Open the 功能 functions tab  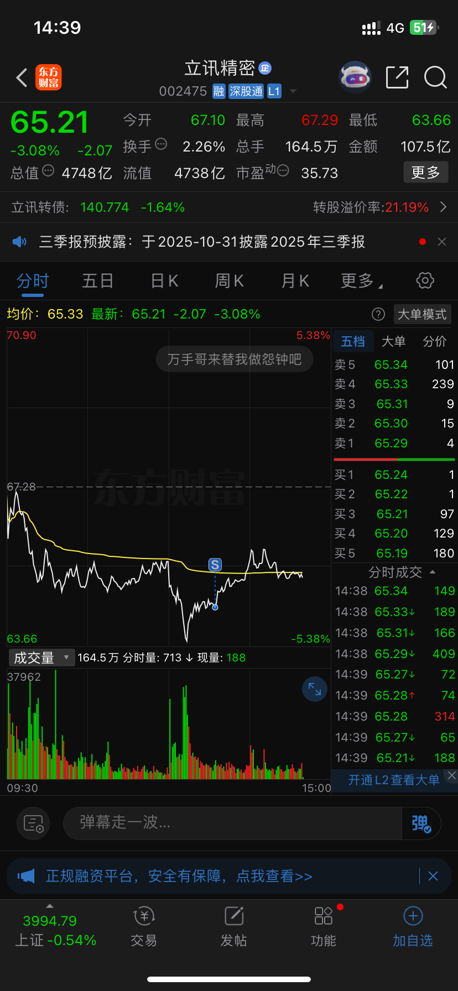click(324, 927)
